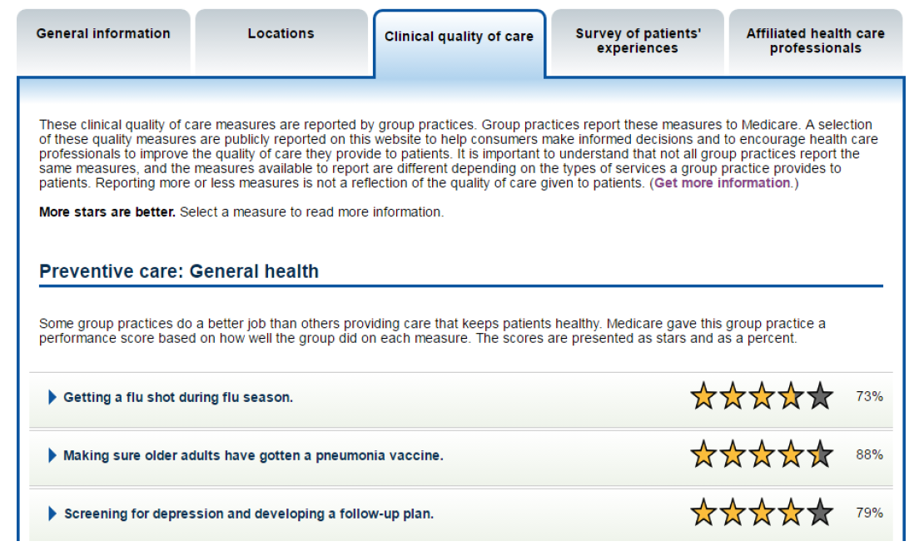
Task: Click the 73% flu shot score
Action: (869, 397)
